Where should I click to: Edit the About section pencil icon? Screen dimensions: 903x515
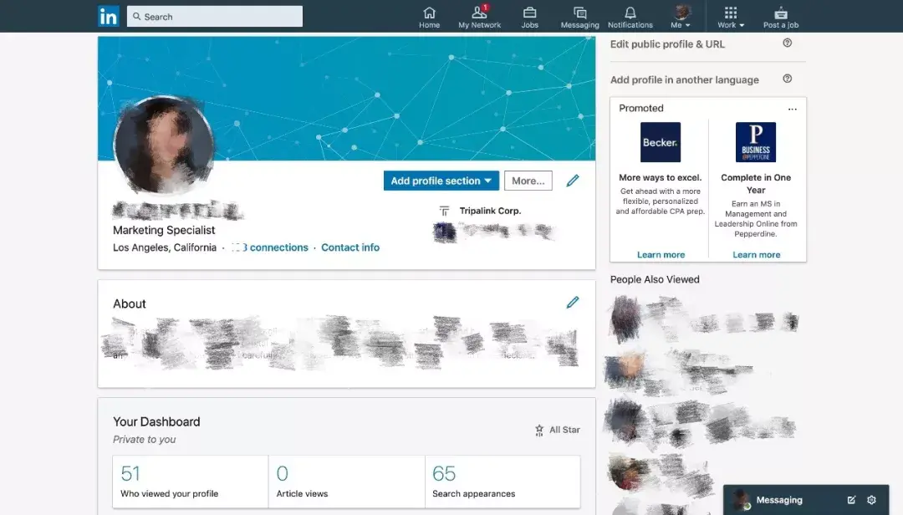[x=573, y=303]
